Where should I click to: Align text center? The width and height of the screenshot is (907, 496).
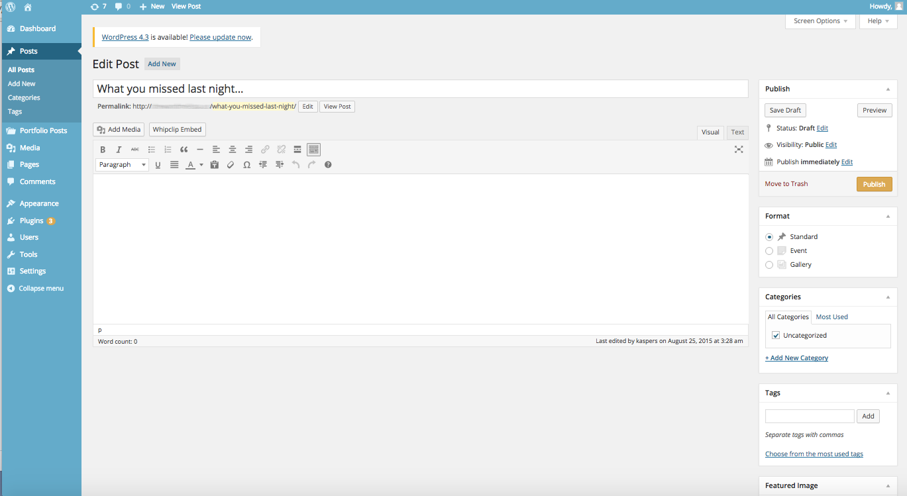[233, 150]
